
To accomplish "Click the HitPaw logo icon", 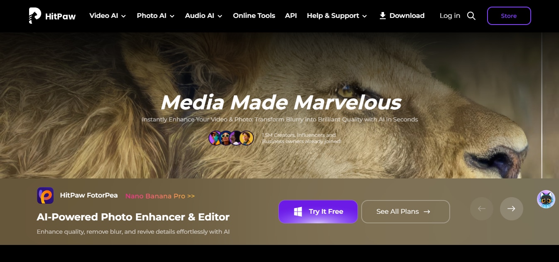I will (x=35, y=16).
